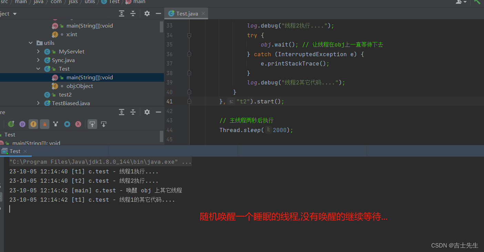Select test2 class in project tree
484x252 pixels.
[65, 95]
